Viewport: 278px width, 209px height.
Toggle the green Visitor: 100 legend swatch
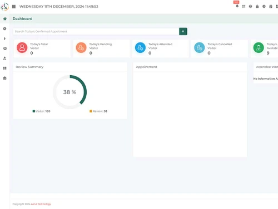(x=34, y=111)
